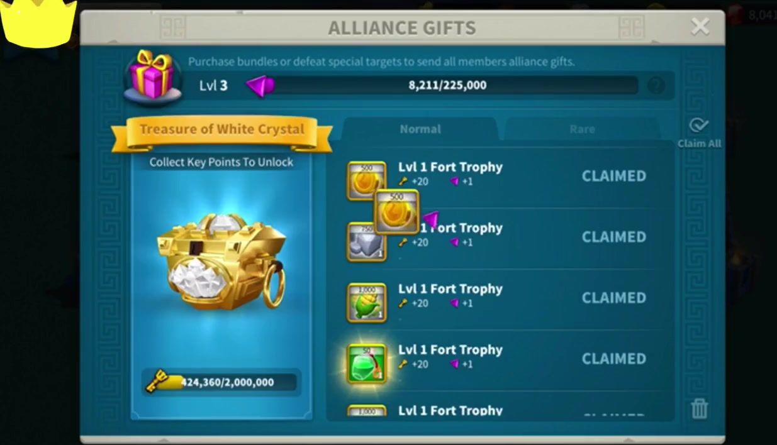Open the alliance gift level help icon

(x=656, y=85)
